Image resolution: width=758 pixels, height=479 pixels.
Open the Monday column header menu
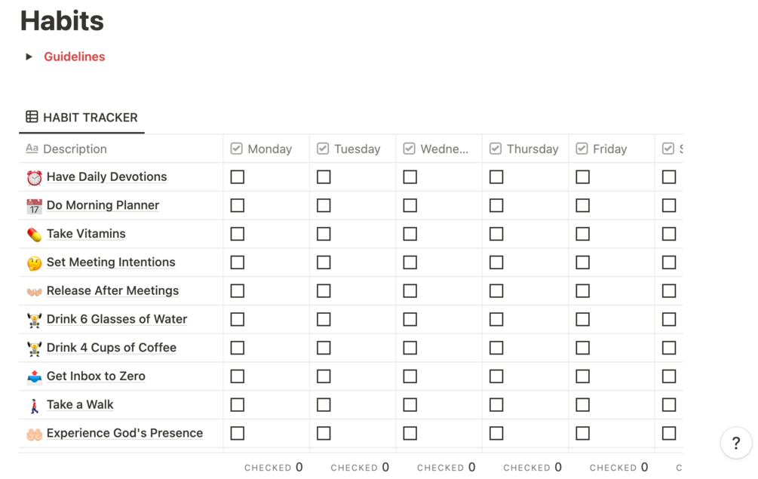pos(266,149)
